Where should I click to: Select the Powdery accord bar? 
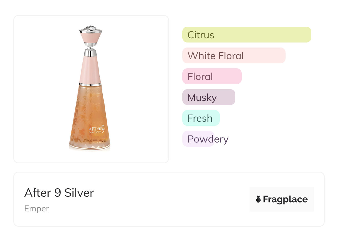click(x=198, y=139)
